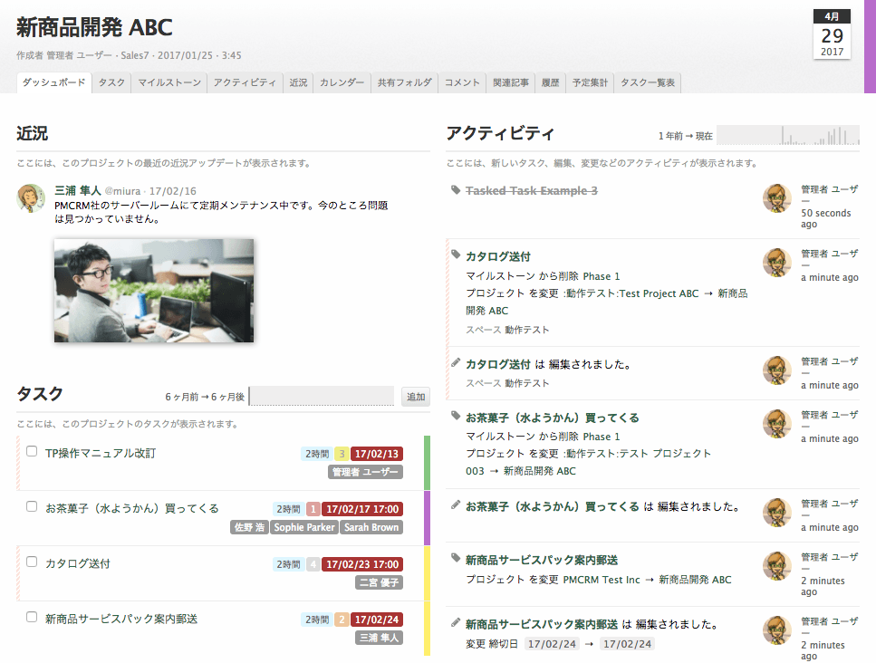Open the 新商品サービスパック案内郵送 project change activity link
The image size is (876, 663).
pos(542,560)
